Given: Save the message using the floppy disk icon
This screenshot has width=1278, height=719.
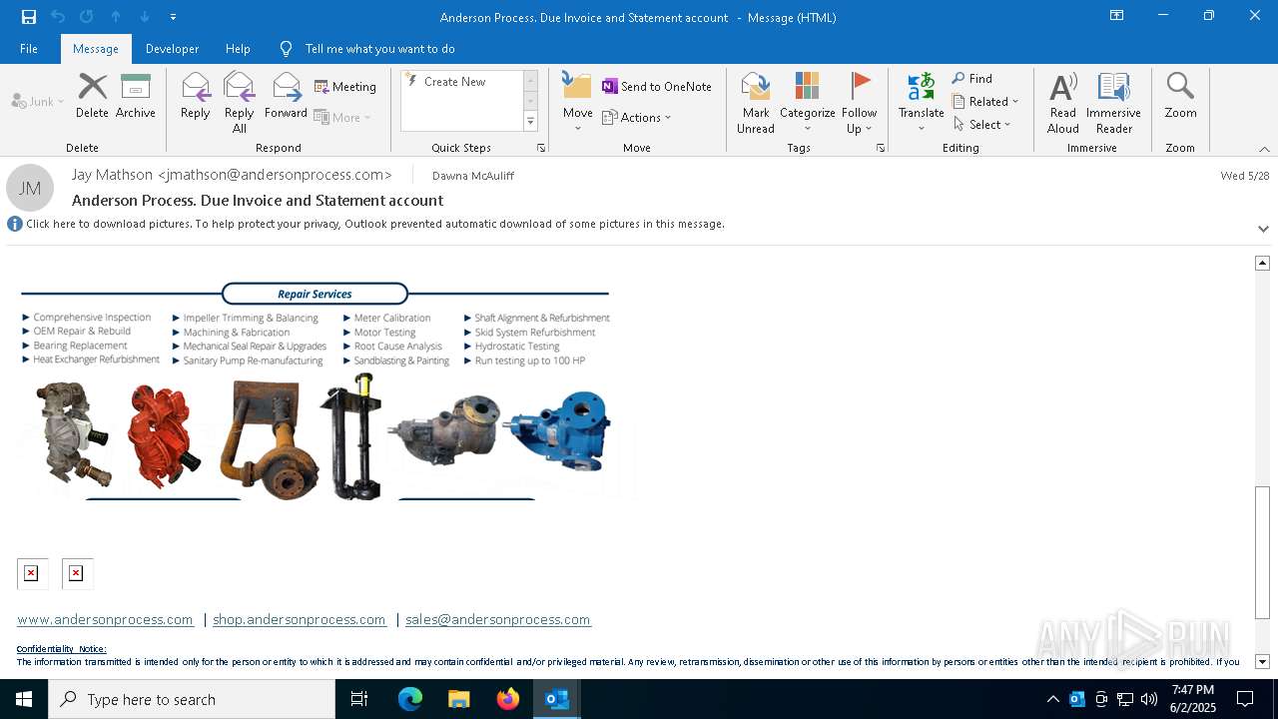Looking at the screenshot, I should coord(29,17).
